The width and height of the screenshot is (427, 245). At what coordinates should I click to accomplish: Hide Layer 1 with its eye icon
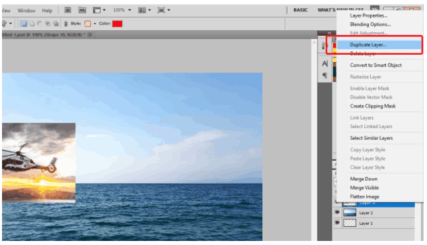click(337, 223)
